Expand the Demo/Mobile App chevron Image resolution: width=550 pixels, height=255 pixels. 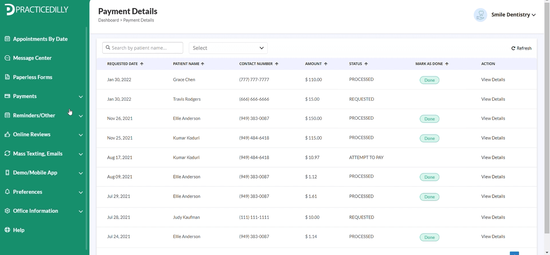[81, 173]
